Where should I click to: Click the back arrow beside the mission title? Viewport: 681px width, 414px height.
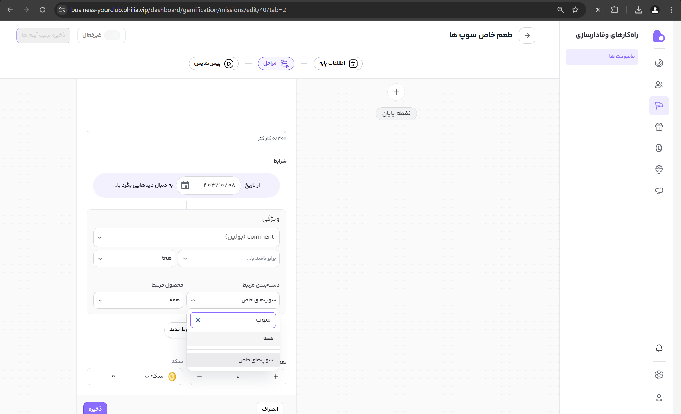527,36
